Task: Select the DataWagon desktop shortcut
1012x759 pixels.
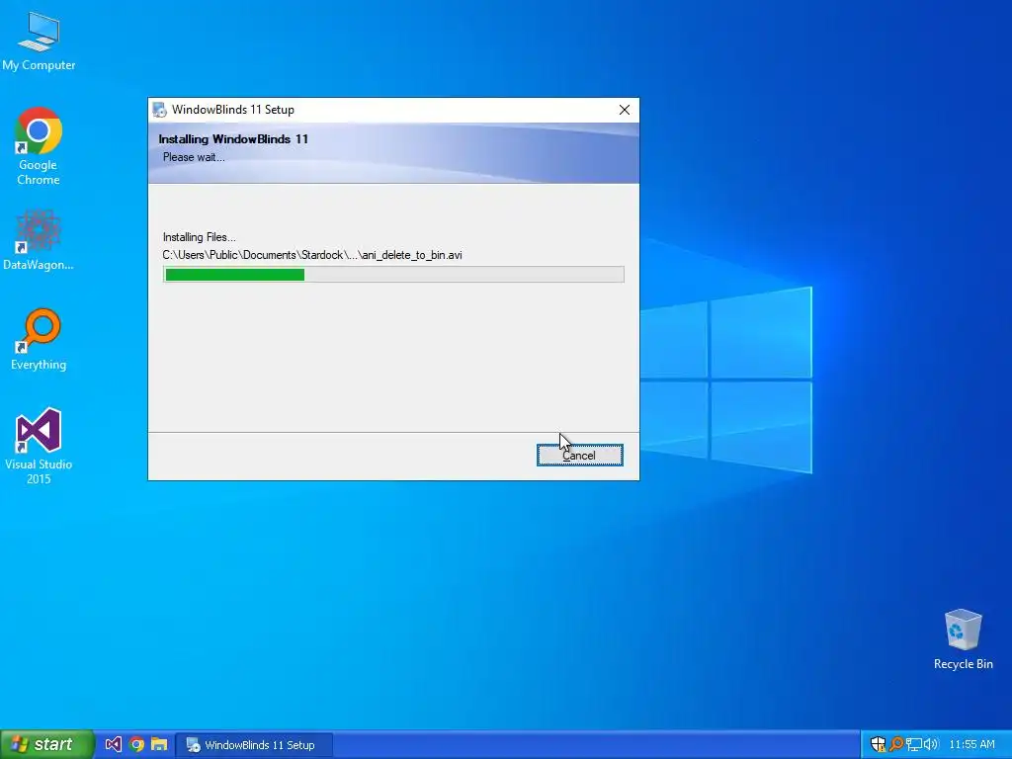Action: click(x=39, y=240)
